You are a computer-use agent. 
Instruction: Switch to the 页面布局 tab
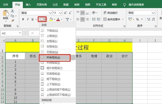42,5
